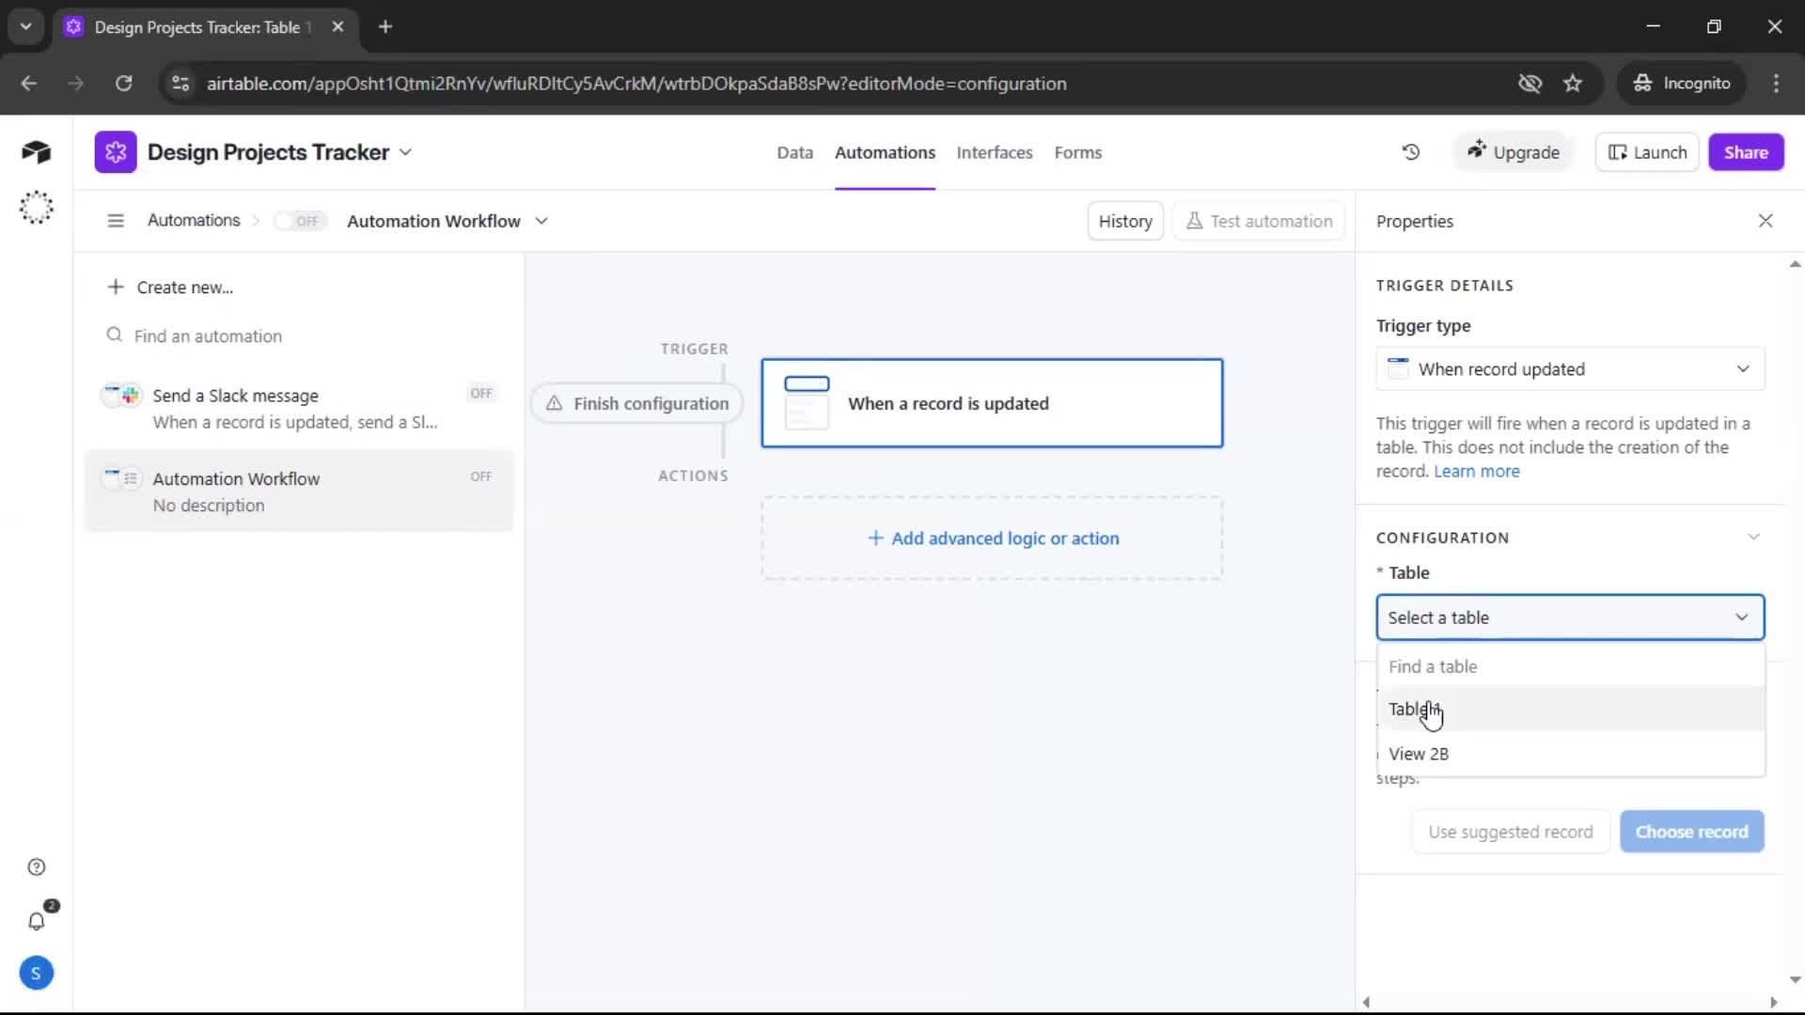Bookmark this page with star icon
The width and height of the screenshot is (1805, 1015).
(1573, 84)
